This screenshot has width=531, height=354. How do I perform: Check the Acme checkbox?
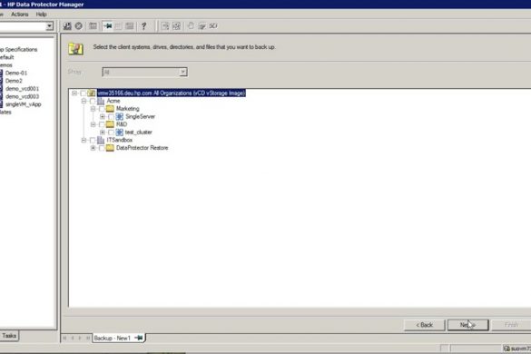click(x=93, y=101)
